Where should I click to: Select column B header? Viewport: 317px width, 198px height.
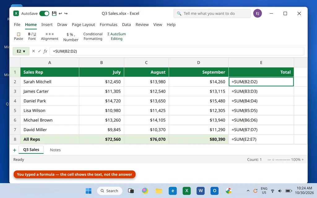point(102,62)
